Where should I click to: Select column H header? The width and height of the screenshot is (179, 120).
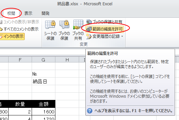tap(67, 60)
